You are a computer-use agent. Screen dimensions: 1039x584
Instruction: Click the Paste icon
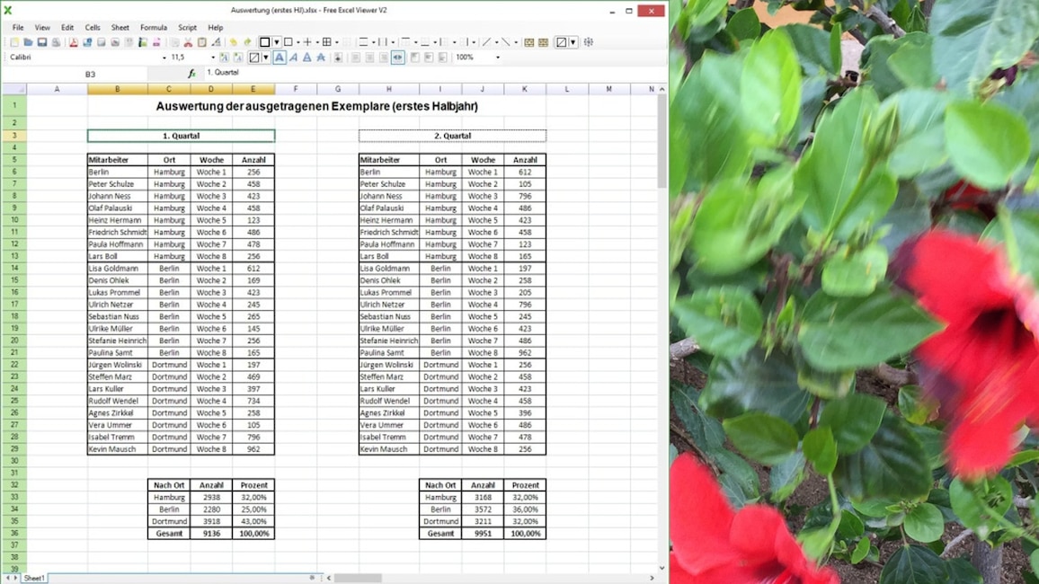pyautogui.click(x=201, y=41)
